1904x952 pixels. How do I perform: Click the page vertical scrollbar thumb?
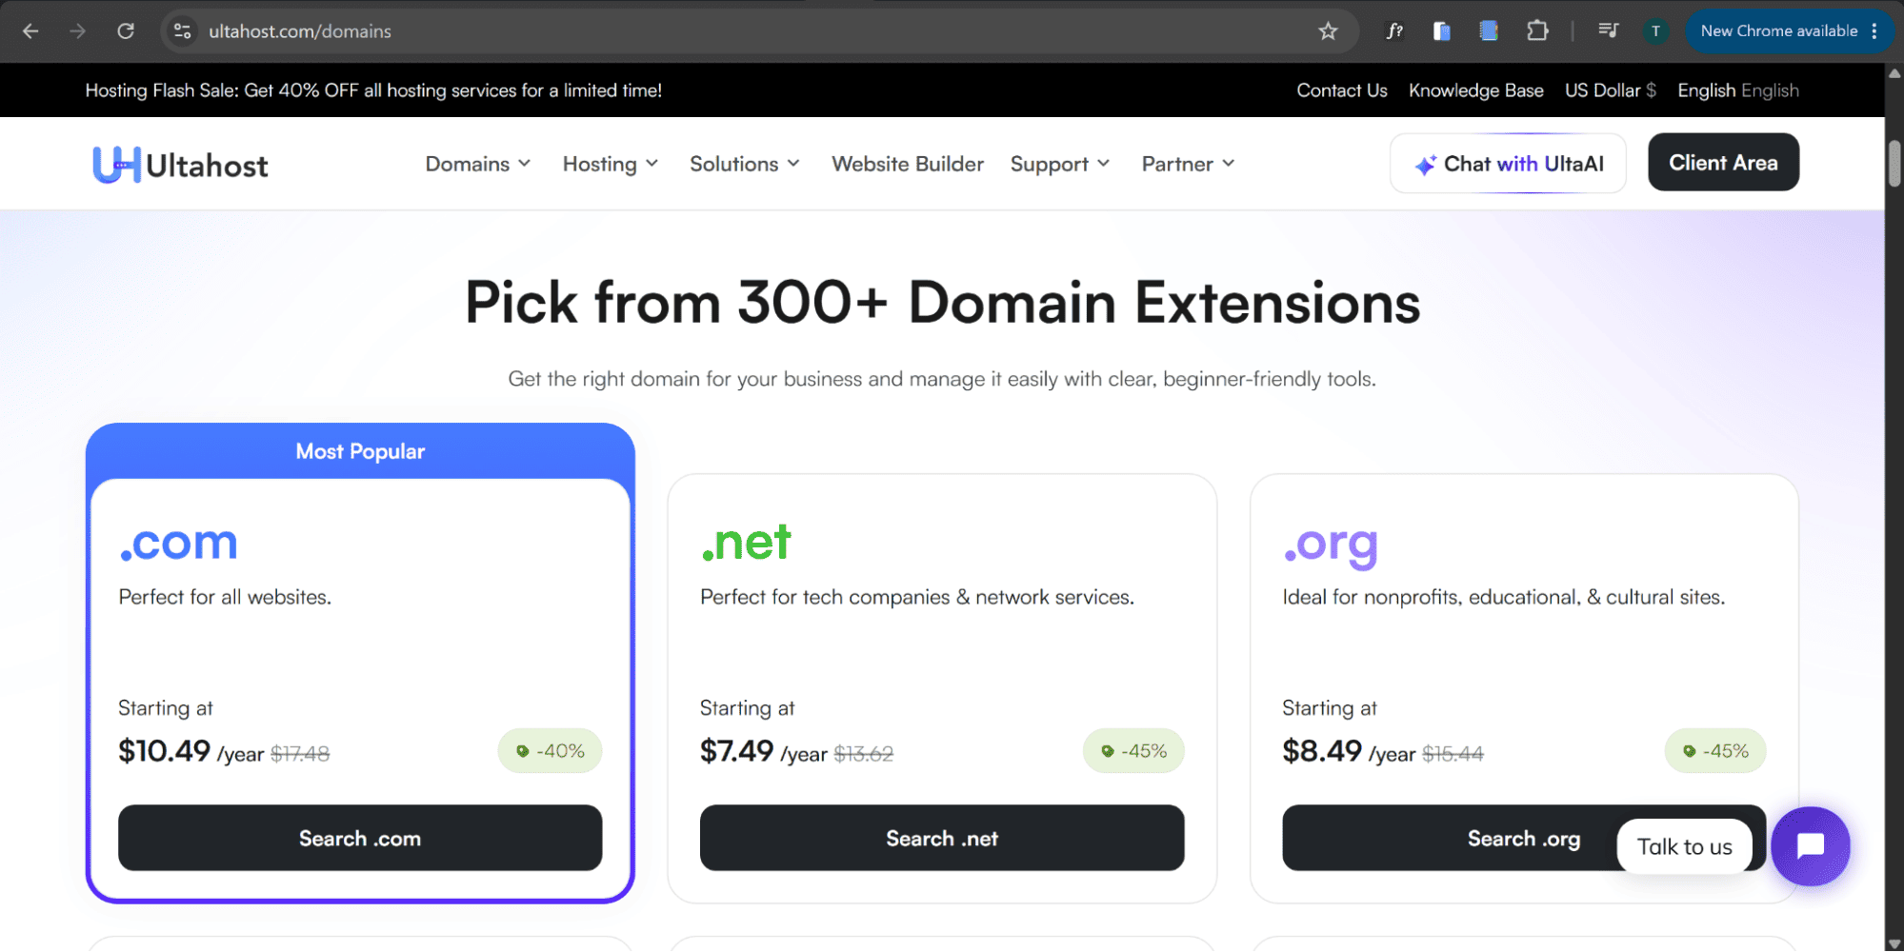(x=1894, y=164)
